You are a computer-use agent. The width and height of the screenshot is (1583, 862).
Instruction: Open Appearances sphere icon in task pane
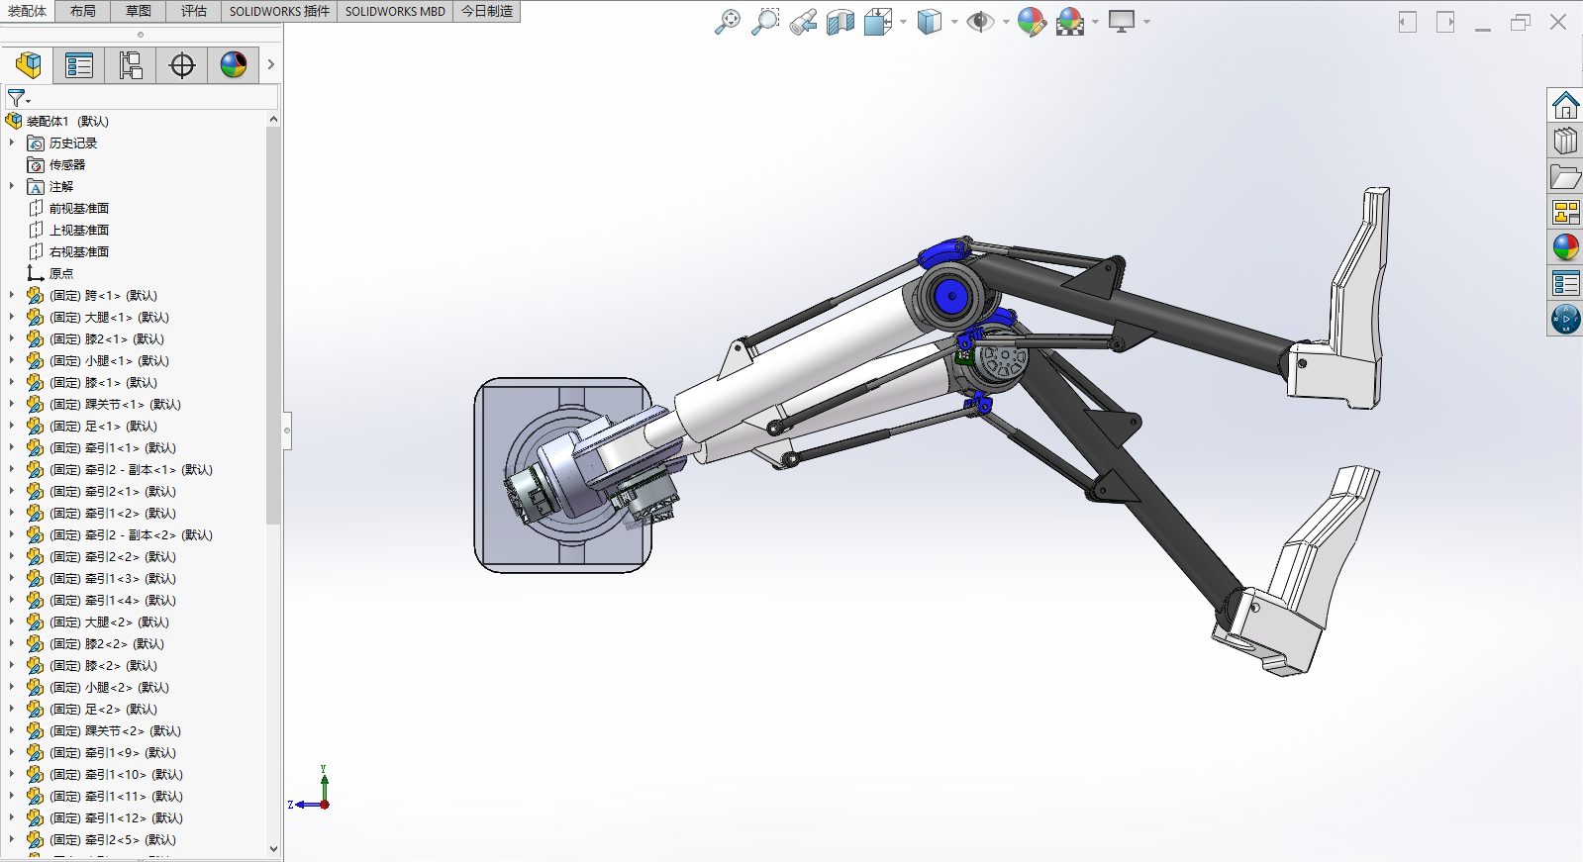[x=1565, y=247]
